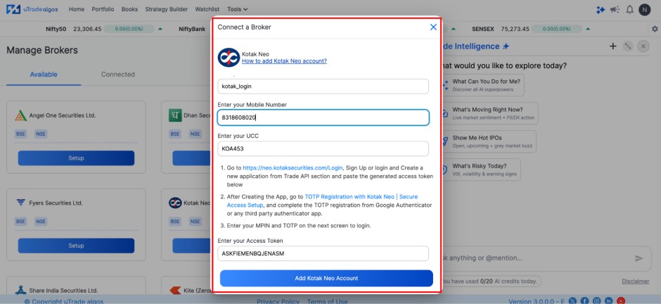Screen dimensions: 661x304
Task: Open the Books menu
Action: [129, 9]
